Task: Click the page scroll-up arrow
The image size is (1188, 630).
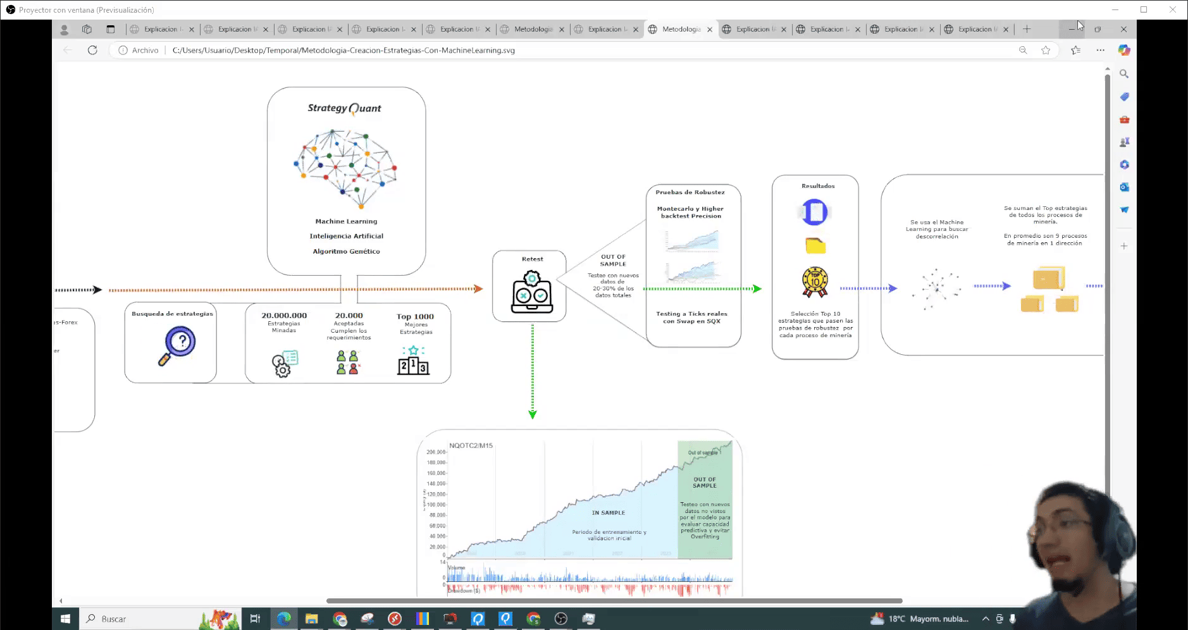Action: pyautogui.click(x=1107, y=69)
